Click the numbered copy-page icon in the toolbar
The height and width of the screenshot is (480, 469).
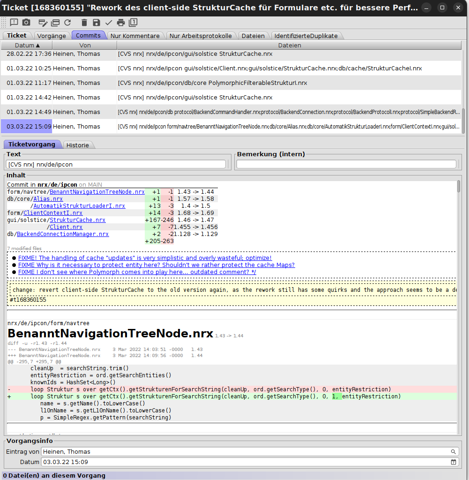[134, 22]
